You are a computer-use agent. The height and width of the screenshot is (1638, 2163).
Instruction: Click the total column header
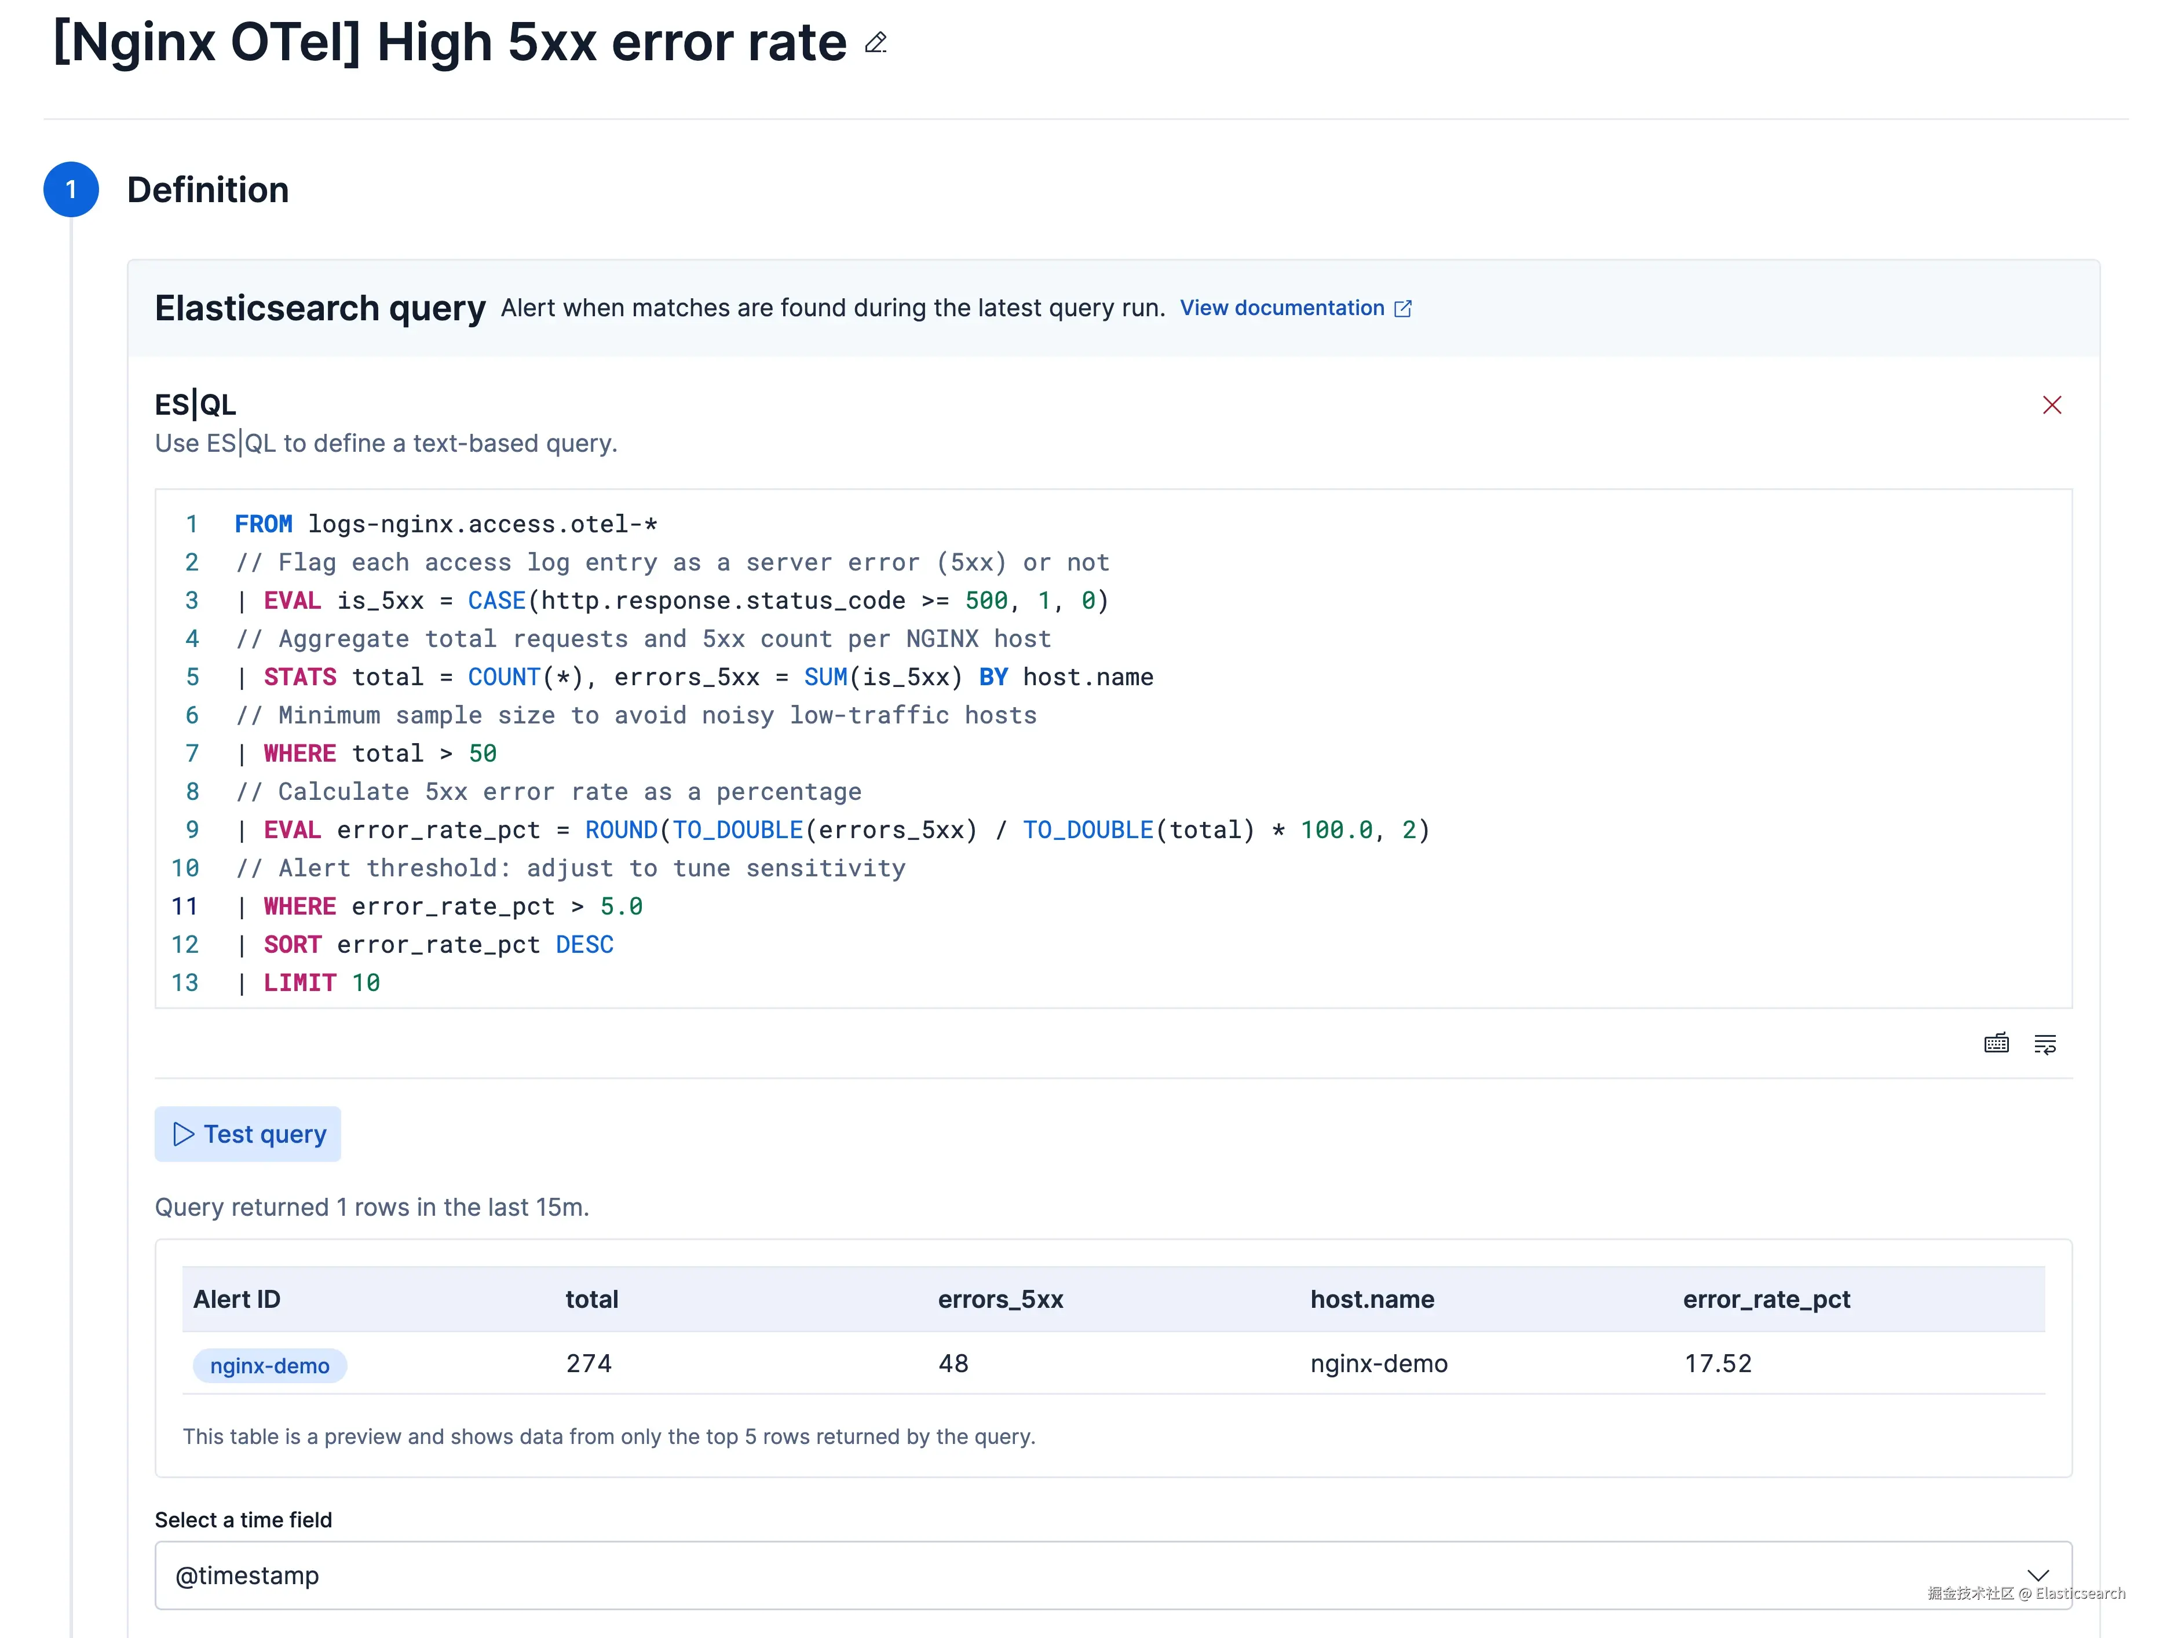tap(591, 1299)
